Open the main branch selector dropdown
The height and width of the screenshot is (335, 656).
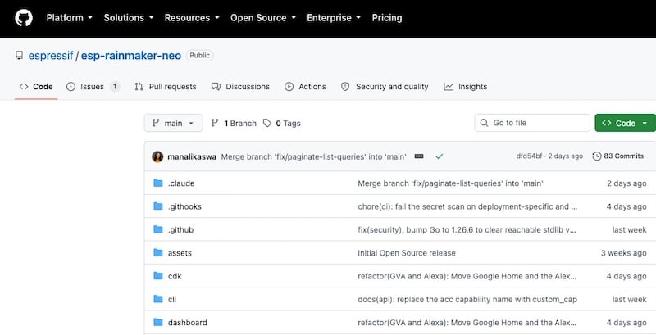click(x=174, y=123)
